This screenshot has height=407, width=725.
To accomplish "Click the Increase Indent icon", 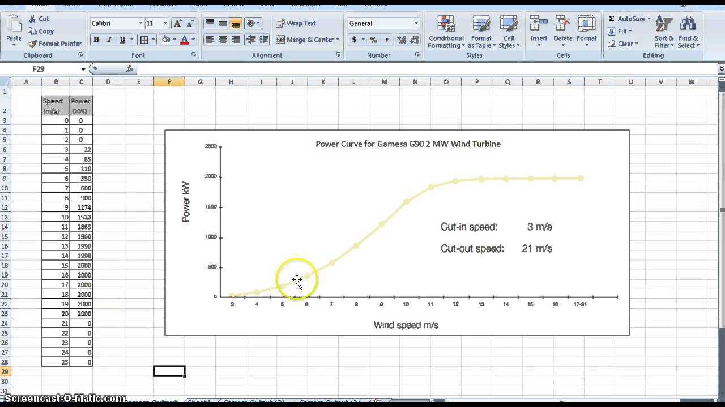I will click(264, 40).
